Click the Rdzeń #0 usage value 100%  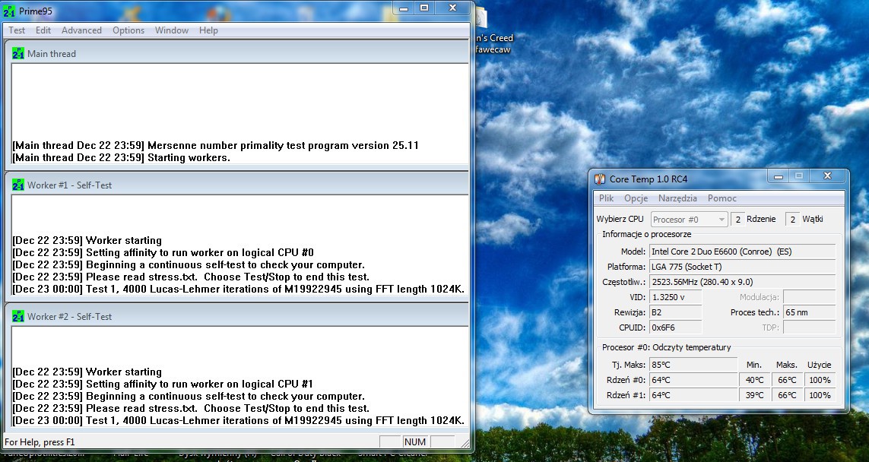[x=820, y=380]
